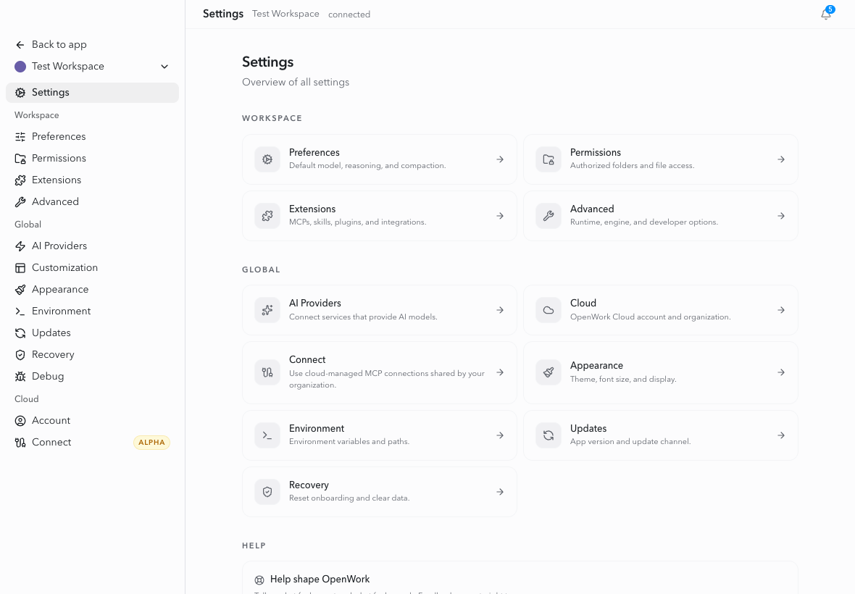Open Preferences card arrow
Screen dimensions: 855x594
500,159
